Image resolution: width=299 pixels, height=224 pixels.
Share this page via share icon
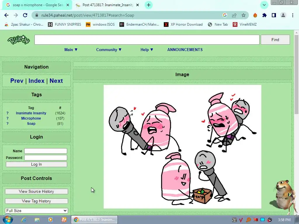click(x=234, y=15)
